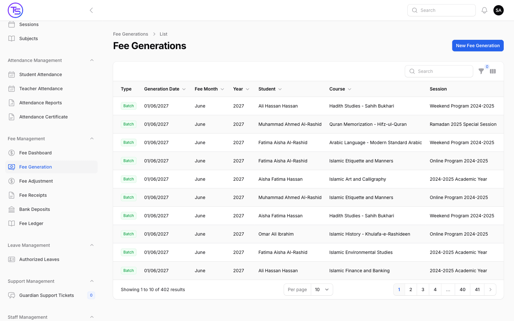Open the Per page 10 dropdown

(x=322, y=290)
